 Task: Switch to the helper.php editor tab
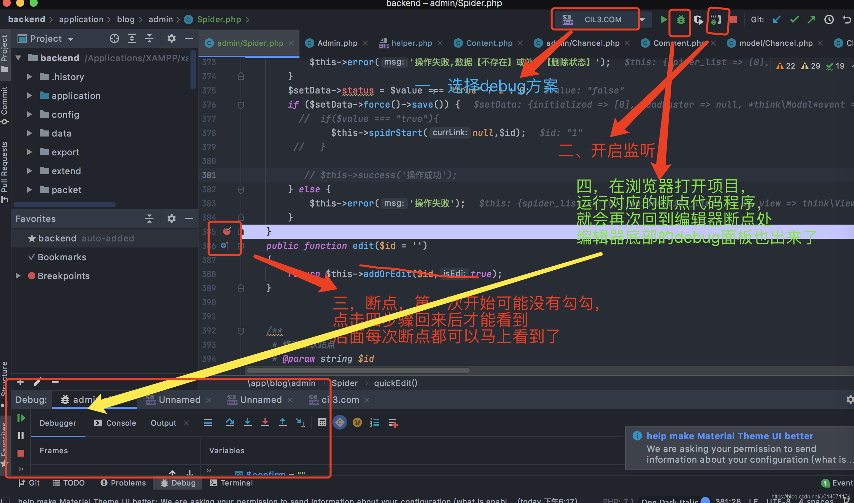coord(411,43)
